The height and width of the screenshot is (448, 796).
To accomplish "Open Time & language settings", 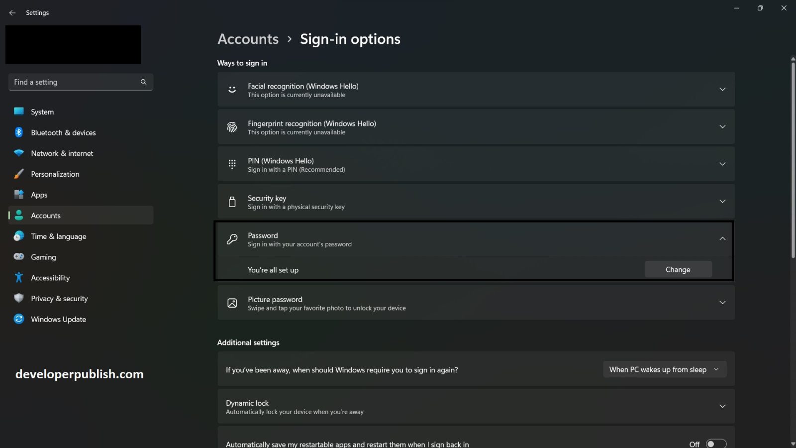I will pyautogui.click(x=58, y=236).
